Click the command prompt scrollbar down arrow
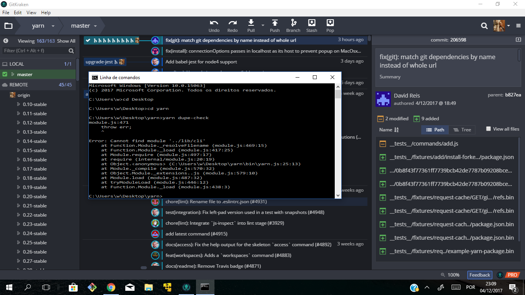Viewport: 525px width, 295px height. tap(338, 196)
